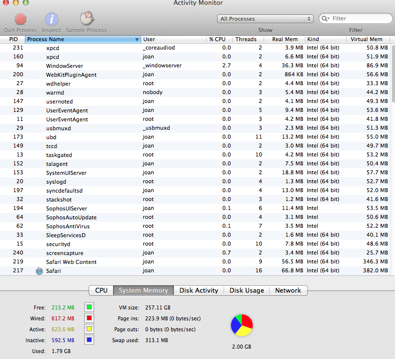The image size is (395, 359).
Task: Sort by the Real Mem column header
Action: point(284,39)
